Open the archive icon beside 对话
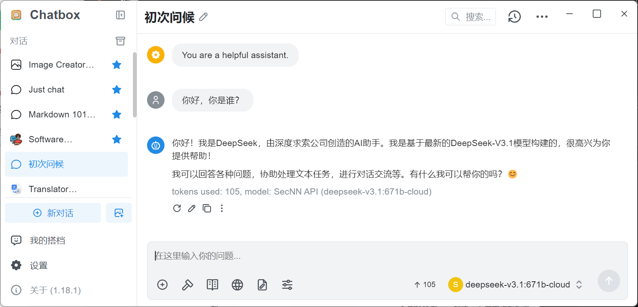 point(120,41)
